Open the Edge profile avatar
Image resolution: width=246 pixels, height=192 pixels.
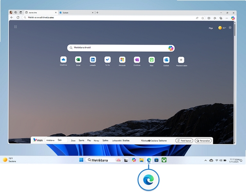[x=11, y=12]
